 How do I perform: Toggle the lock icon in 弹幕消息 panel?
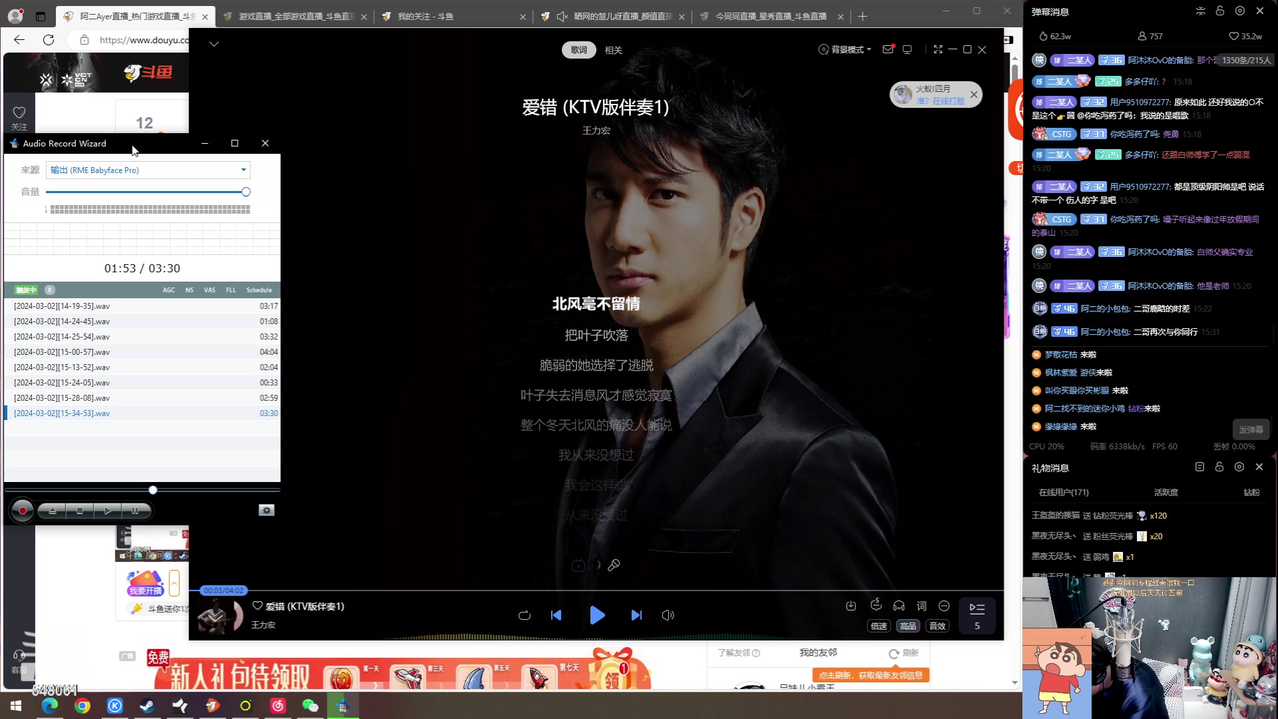[x=1219, y=11]
